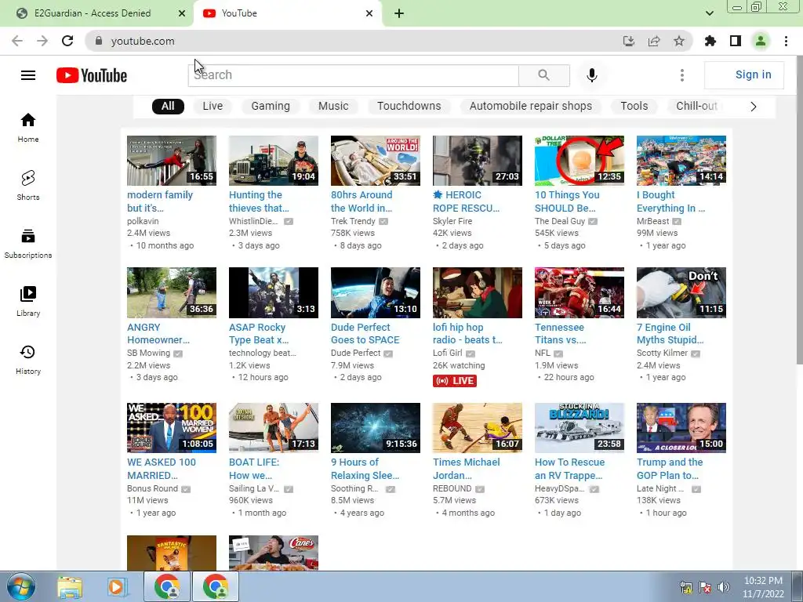Click the volume speaker tray icon
803x602 pixels.
click(x=724, y=587)
